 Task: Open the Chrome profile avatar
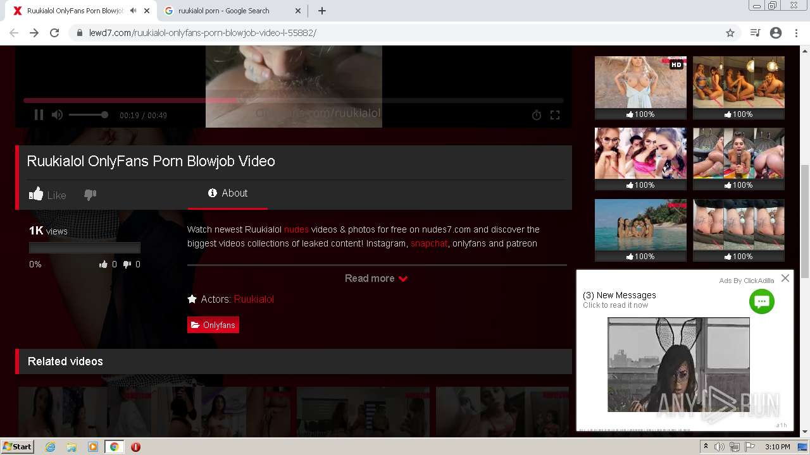click(x=776, y=33)
